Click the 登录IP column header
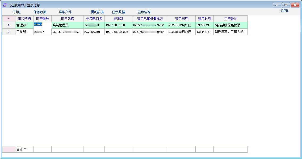This screenshot has height=159, width=302. click(x=118, y=19)
